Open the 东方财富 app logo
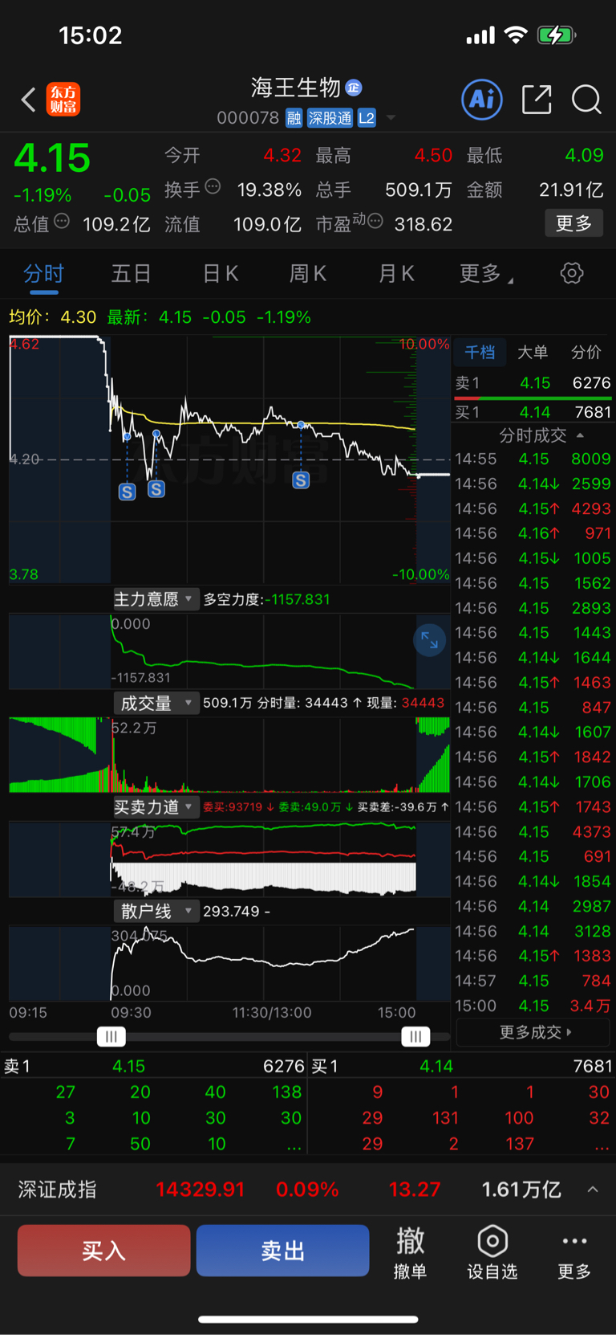 tap(63, 100)
